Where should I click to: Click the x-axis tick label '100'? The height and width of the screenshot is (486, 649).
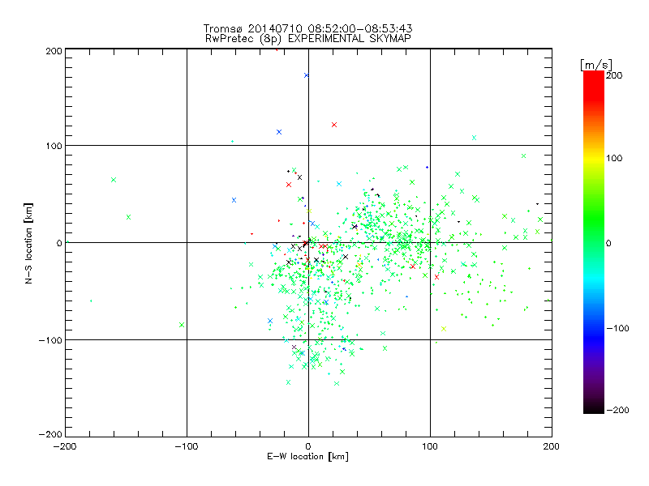click(x=430, y=446)
